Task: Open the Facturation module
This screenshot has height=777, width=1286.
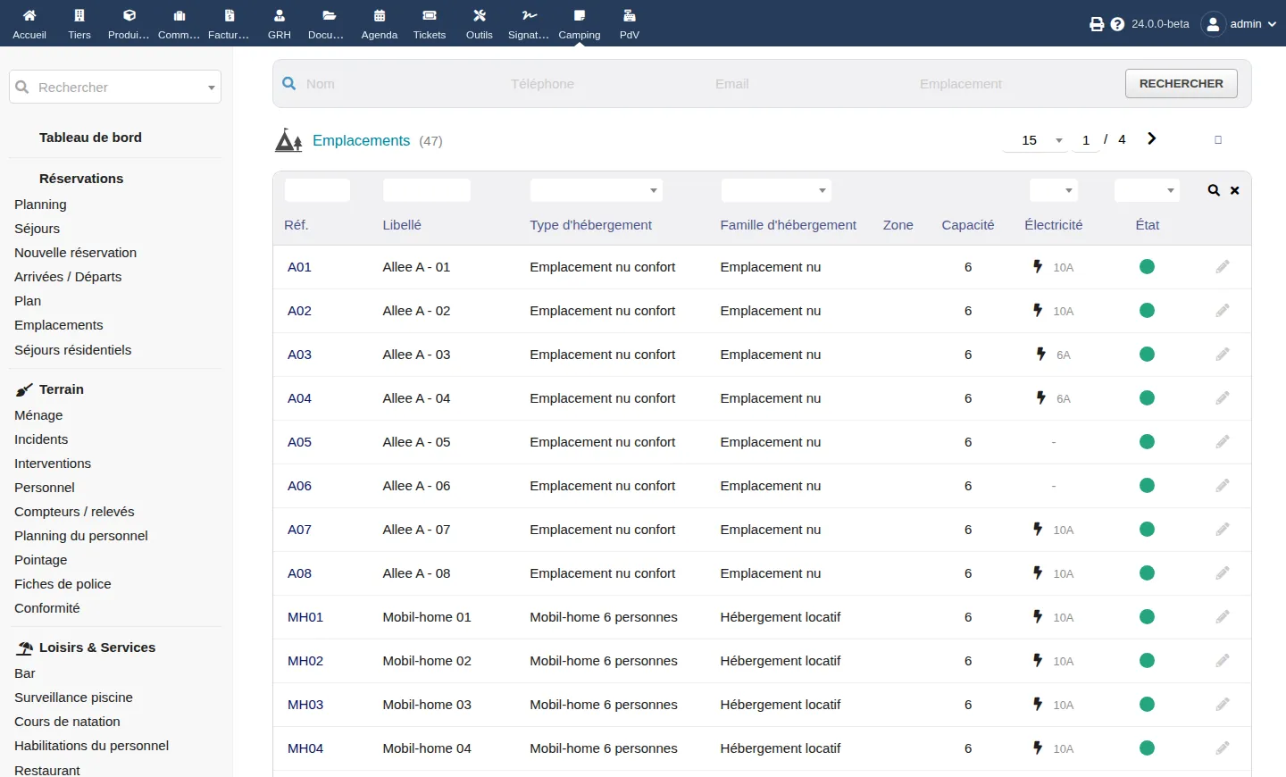Action: click(x=229, y=24)
